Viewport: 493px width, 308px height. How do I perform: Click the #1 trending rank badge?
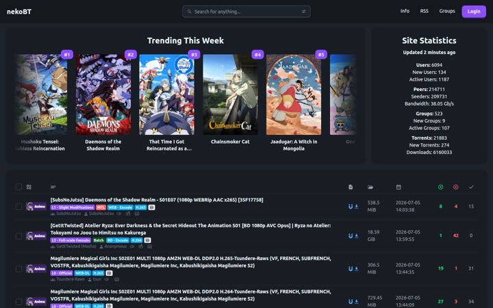pos(67,55)
